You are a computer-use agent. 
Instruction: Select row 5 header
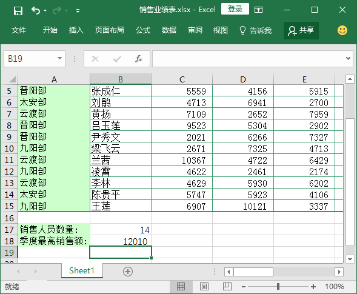tap(9, 91)
